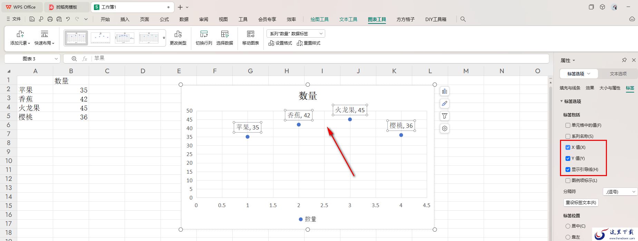Expand the chart styles gallery arrow
This screenshot has height=241, width=638.
[x=164, y=38]
